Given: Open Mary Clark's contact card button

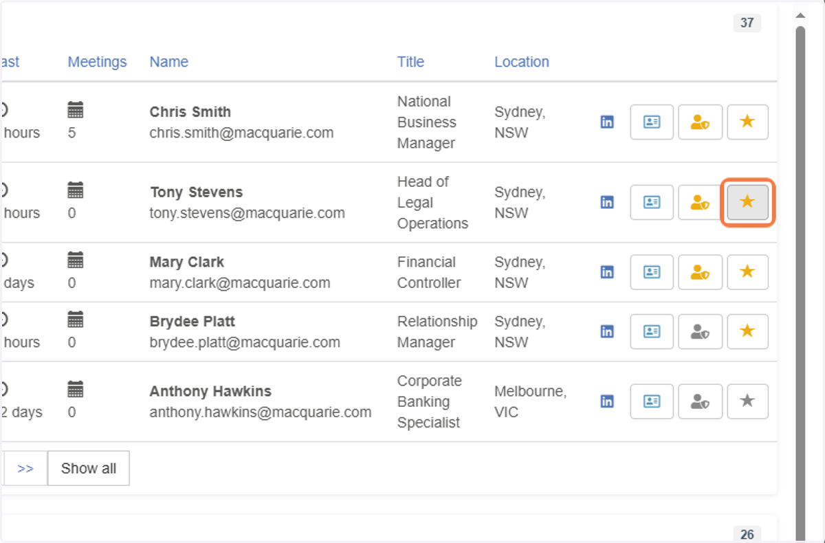Looking at the screenshot, I should coord(652,272).
